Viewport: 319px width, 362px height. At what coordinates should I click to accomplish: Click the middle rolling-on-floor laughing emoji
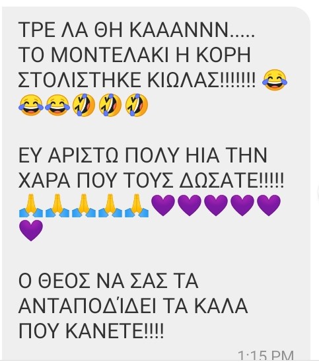110,105
